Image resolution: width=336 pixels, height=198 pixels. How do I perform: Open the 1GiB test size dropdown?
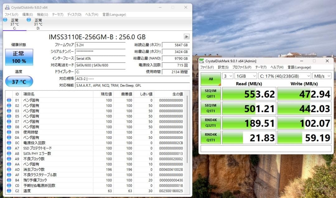tap(245, 76)
